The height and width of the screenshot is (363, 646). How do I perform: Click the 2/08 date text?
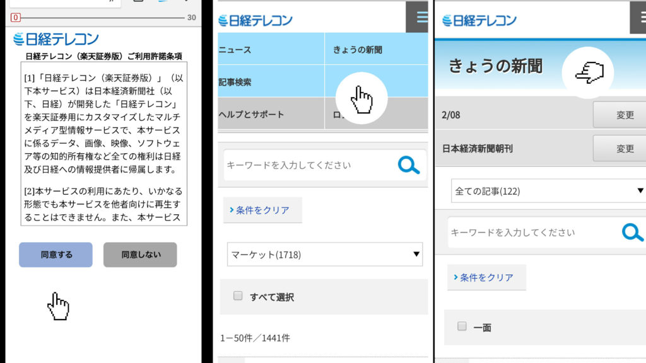[x=450, y=115]
